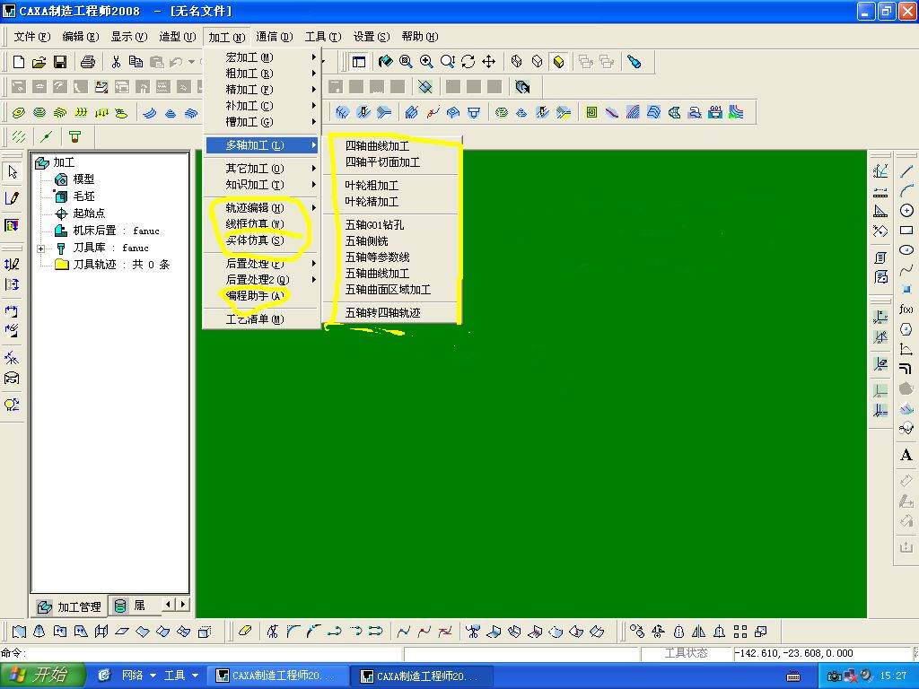Click the Copy icon in toolbar

coord(136,62)
